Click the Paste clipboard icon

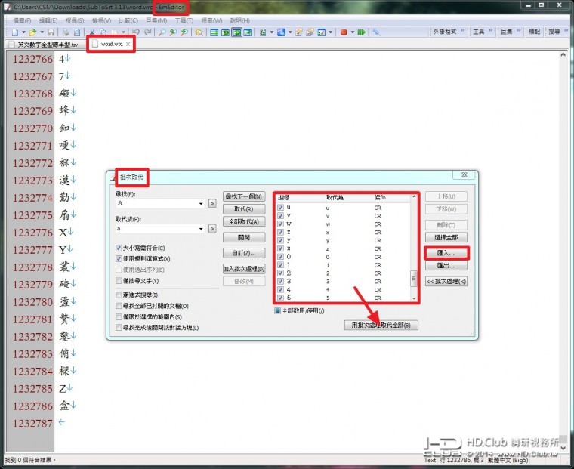115,32
